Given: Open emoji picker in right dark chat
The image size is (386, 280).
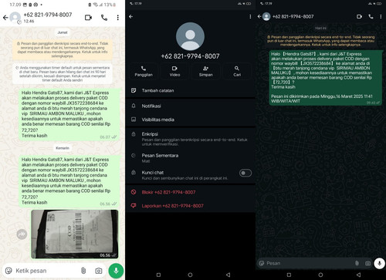Looking at the screenshot, I should (x=262, y=263).
